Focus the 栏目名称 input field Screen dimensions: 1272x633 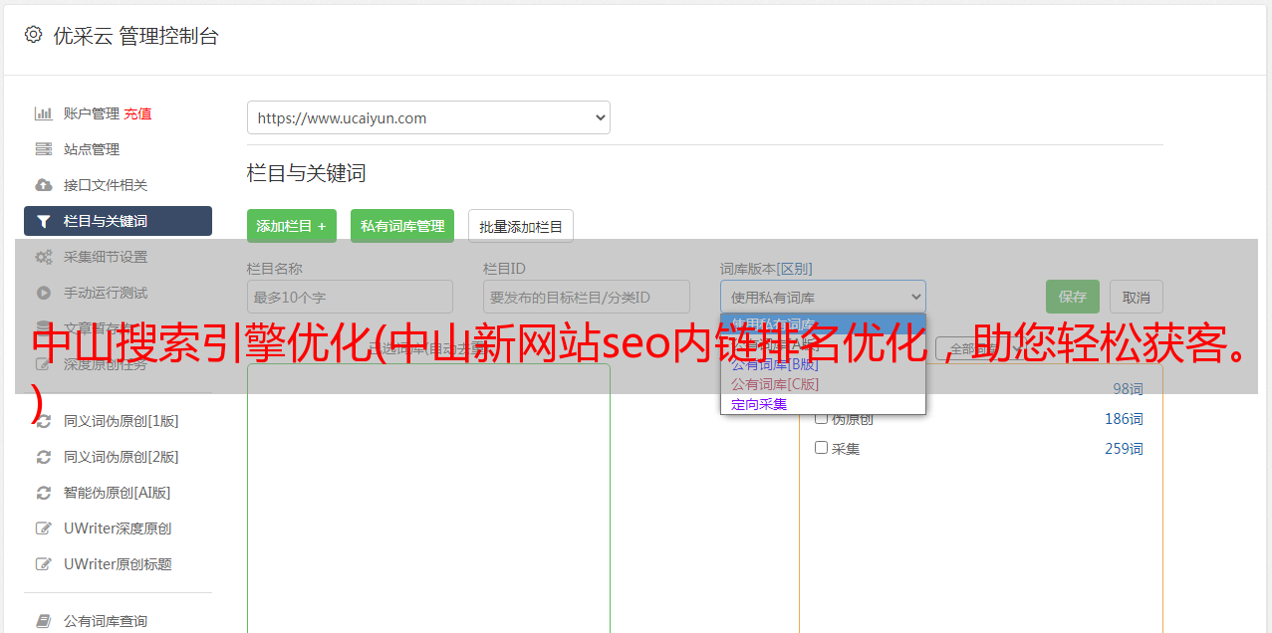click(x=350, y=297)
